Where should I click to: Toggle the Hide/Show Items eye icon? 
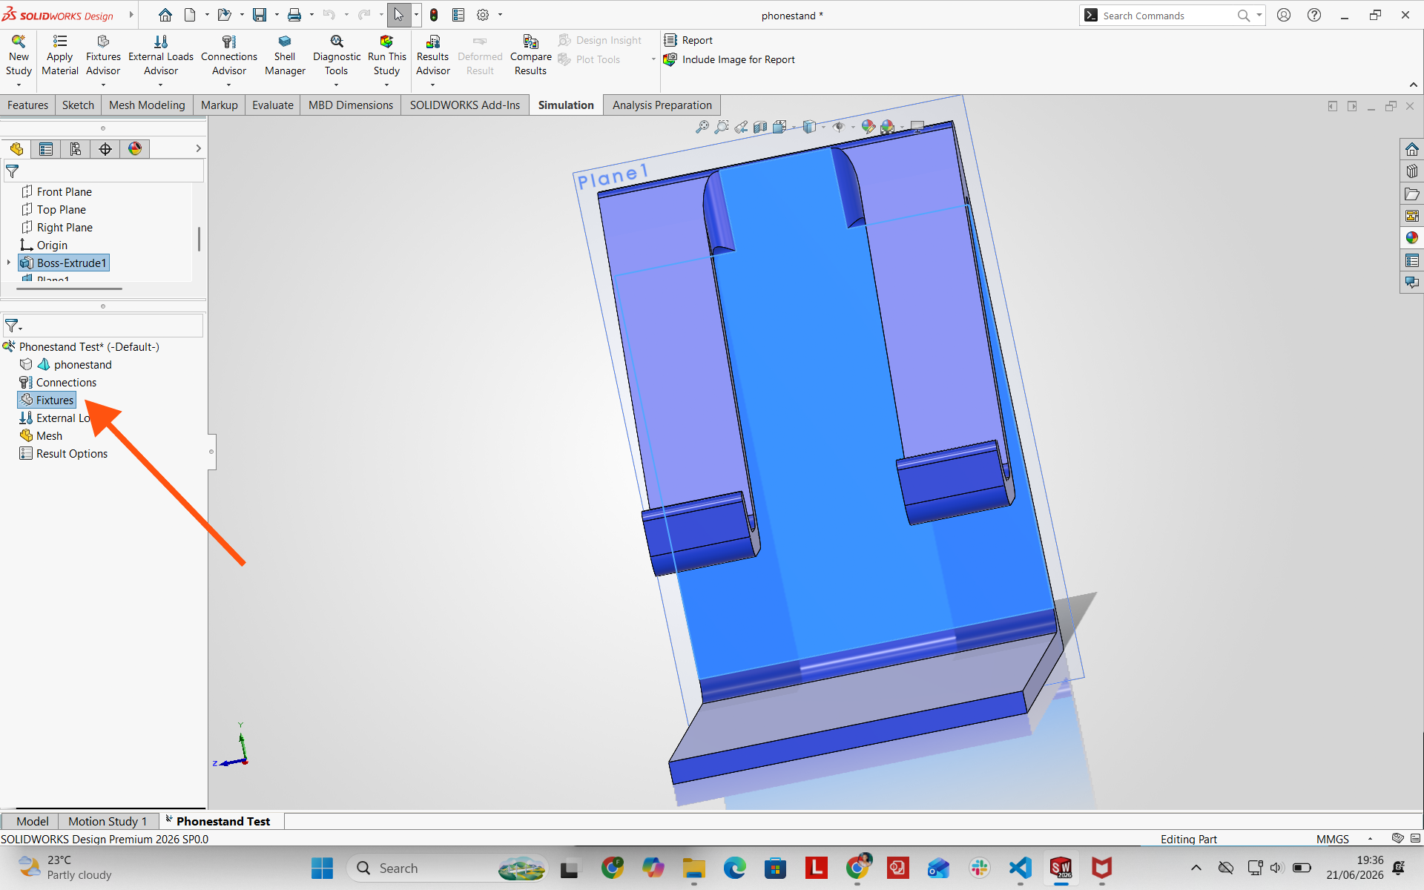click(838, 127)
